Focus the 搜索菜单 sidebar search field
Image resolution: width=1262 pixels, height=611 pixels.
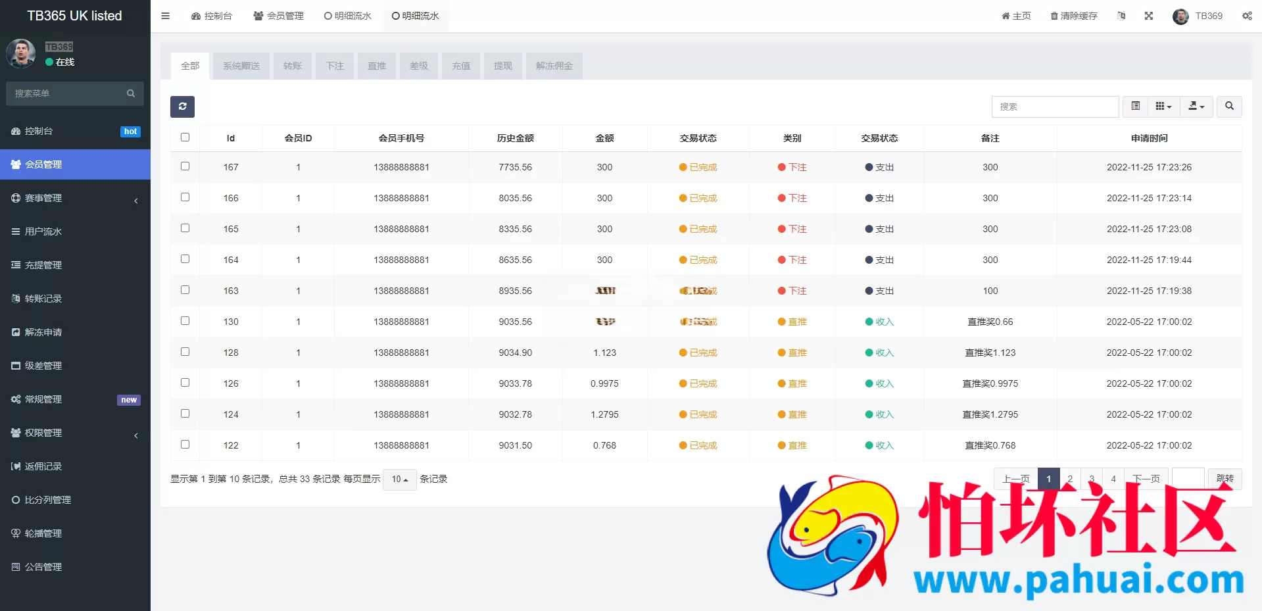click(66, 93)
